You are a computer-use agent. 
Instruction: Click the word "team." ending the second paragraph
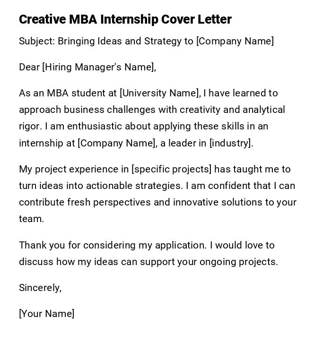31,219
